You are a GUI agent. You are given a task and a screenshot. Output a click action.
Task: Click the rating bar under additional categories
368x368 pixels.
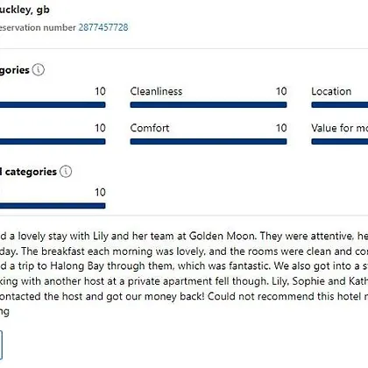point(53,206)
